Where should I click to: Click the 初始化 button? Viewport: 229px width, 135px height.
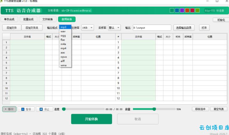221,20
